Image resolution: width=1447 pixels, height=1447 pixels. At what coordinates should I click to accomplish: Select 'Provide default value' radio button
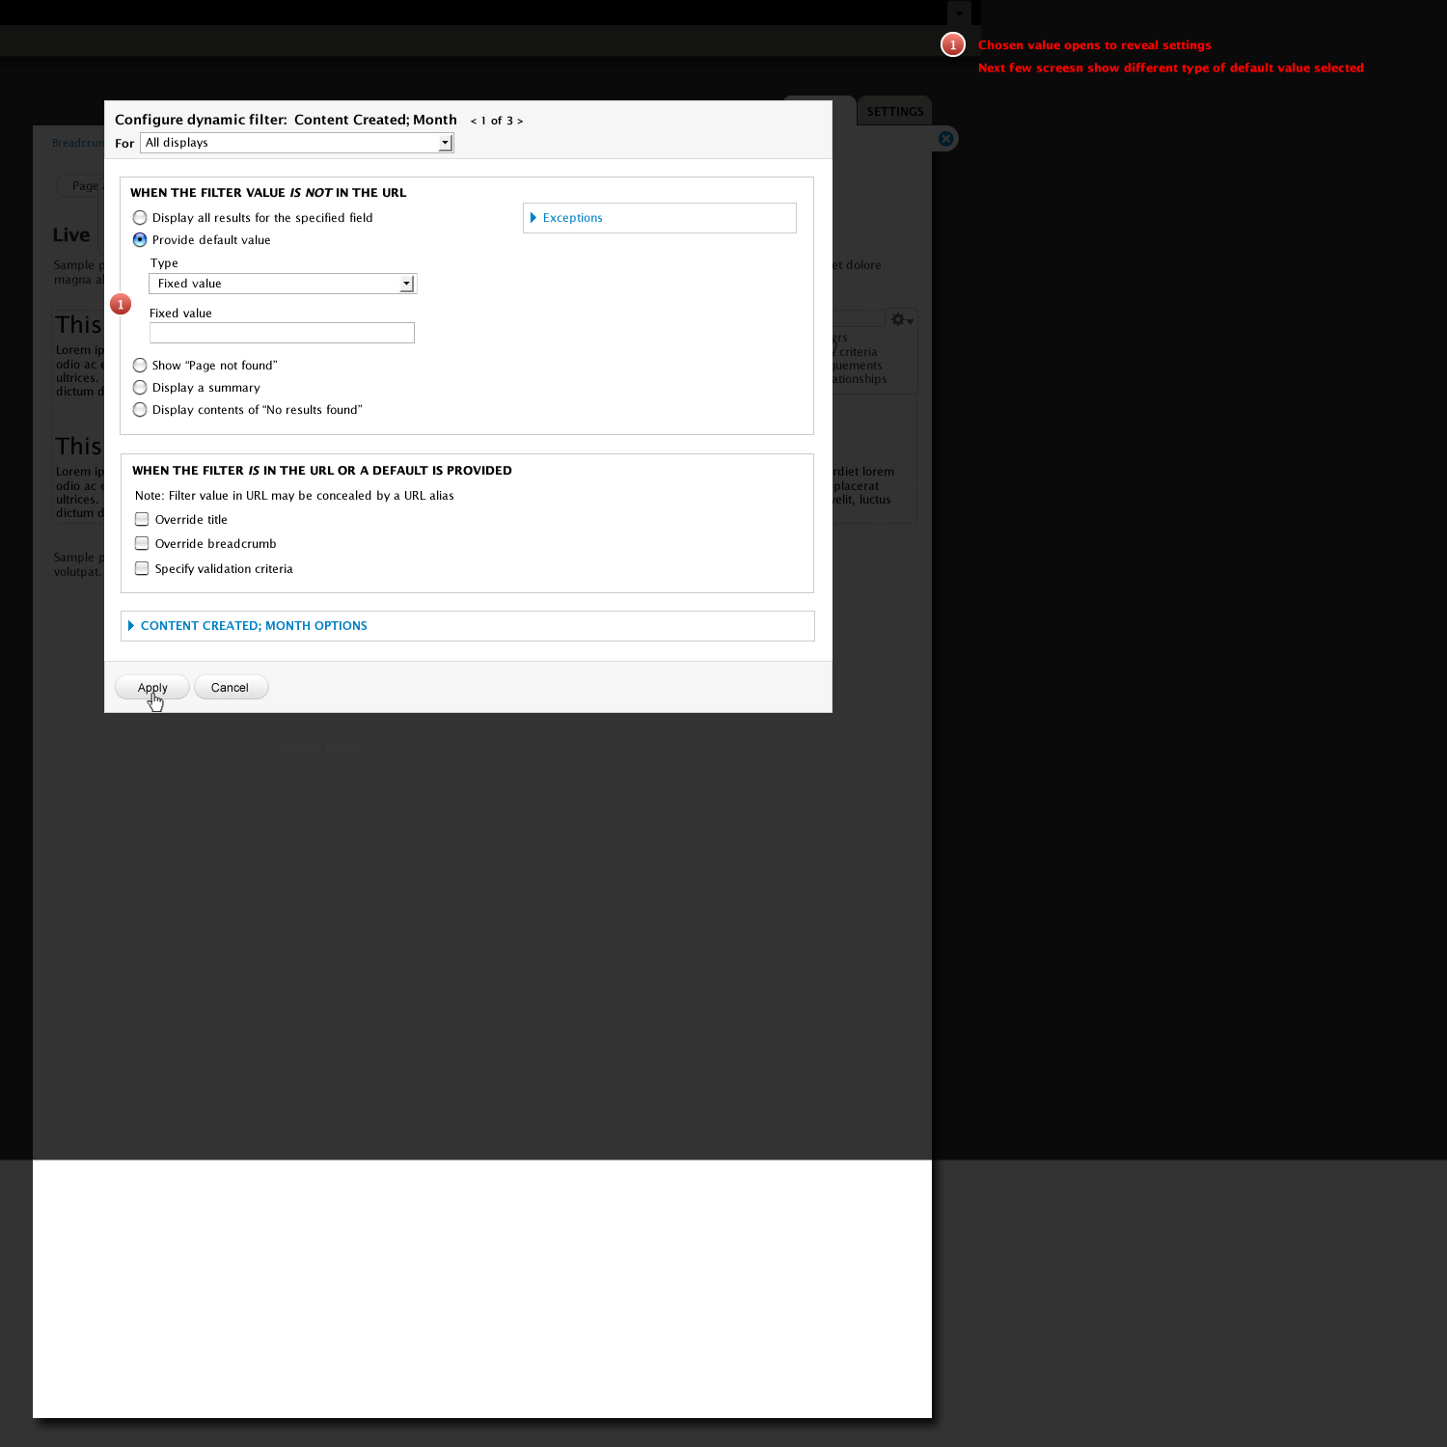pyautogui.click(x=141, y=240)
